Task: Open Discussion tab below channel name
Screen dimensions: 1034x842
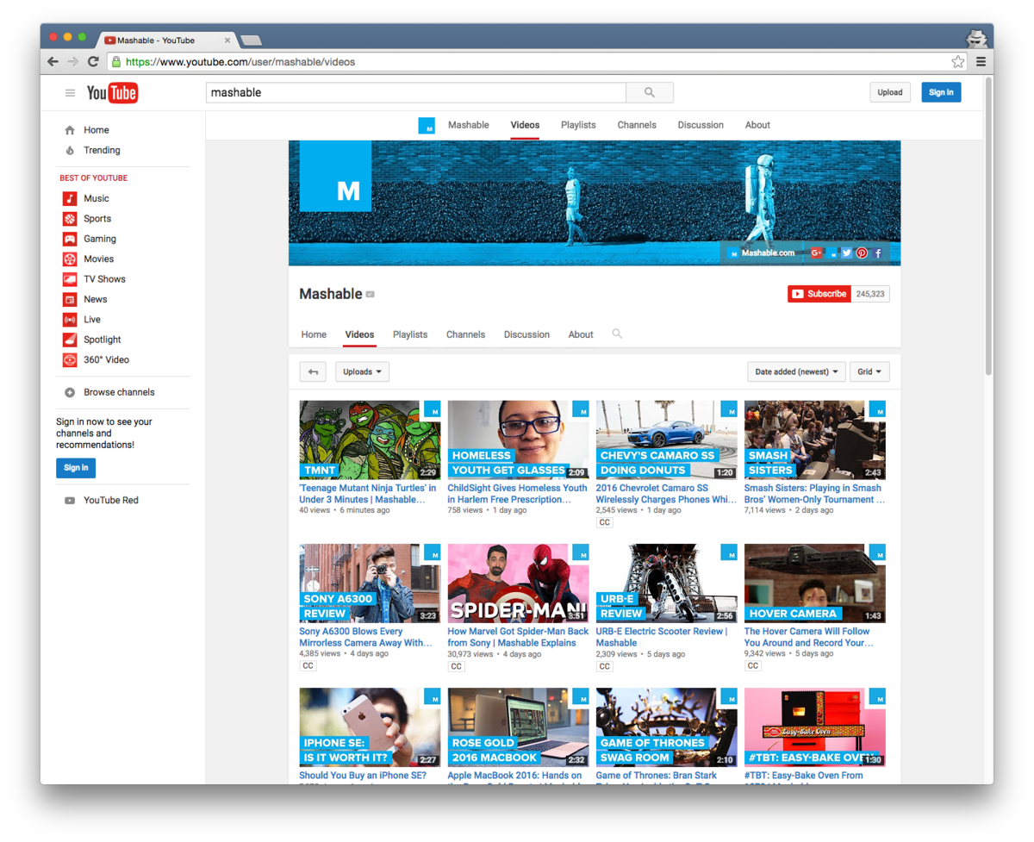Action: (x=526, y=334)
